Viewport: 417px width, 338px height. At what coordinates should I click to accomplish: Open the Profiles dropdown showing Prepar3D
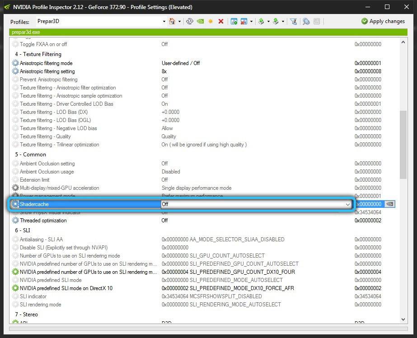pos(164,21)
